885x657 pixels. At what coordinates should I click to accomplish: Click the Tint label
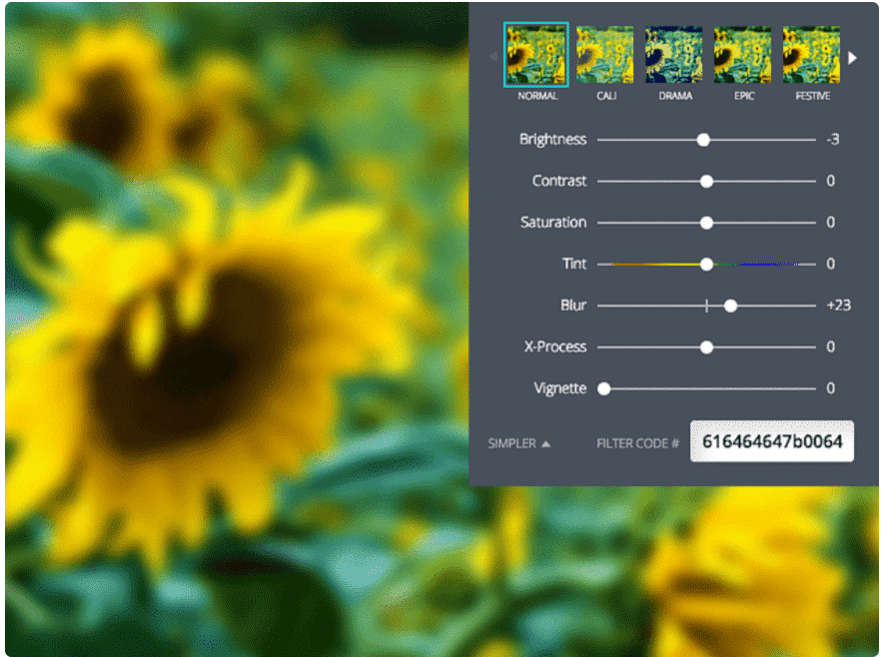pyautogui.click(x=574, y=264)
